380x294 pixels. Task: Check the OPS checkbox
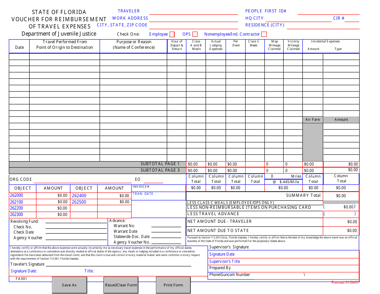pyautogui.click(x=195, y=34)
